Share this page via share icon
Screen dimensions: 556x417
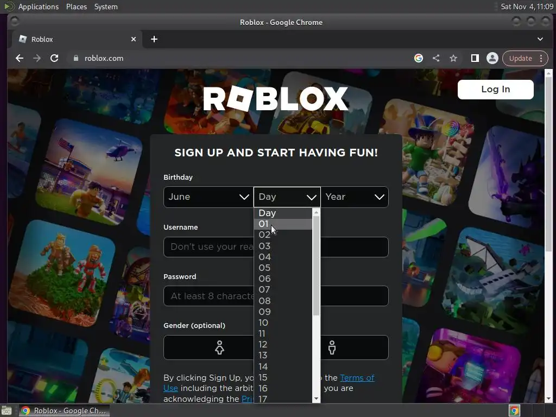click(436, 58)
